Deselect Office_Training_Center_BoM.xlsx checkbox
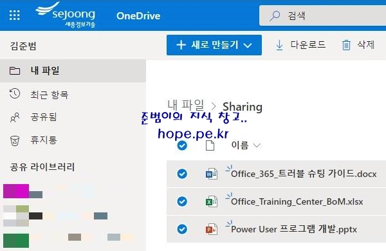Screen dimensions: 386x251 182,201
